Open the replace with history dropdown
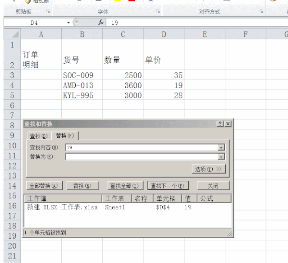Viewport: 288px width, 263px height. tap(221, 157)
